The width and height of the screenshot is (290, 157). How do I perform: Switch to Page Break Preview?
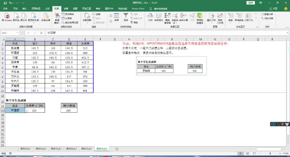coord(254,153)
